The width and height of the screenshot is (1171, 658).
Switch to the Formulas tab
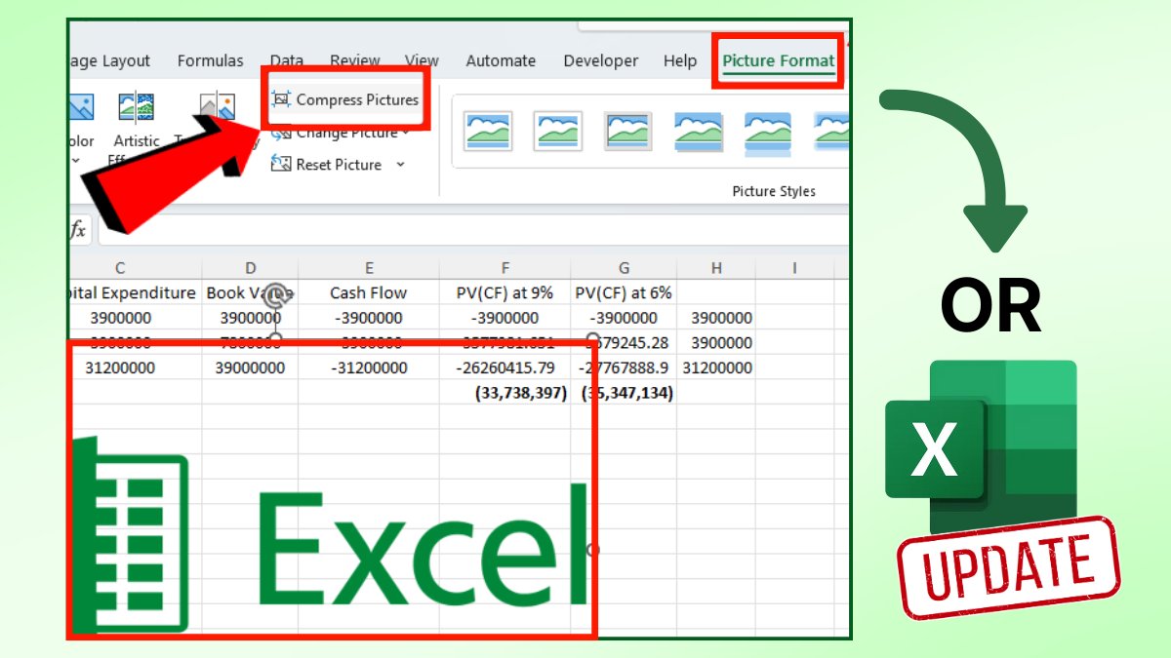pos(211,60)
